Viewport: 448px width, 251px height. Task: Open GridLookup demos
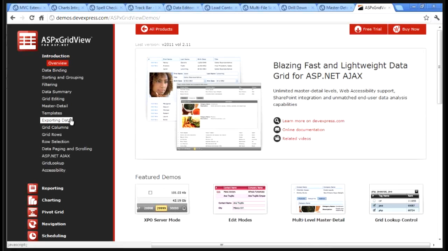[x=53, y=163]
